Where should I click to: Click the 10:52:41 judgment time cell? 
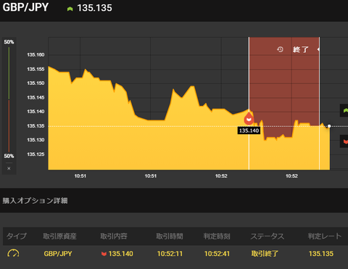coord(217,254)
